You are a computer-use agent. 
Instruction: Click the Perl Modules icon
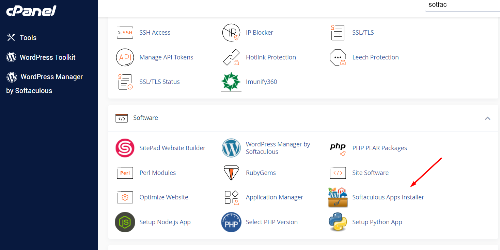point(125,173)
